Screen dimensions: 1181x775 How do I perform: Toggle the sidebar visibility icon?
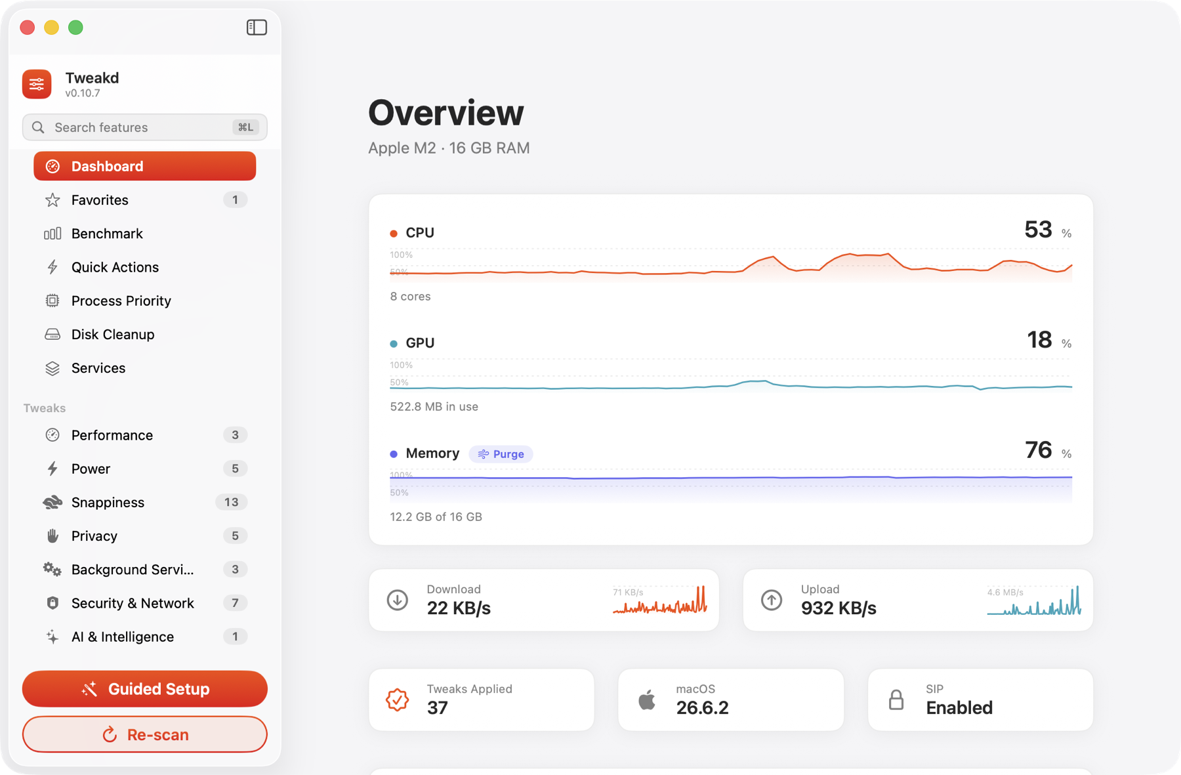pyautogui.click(x=257, y=28)
